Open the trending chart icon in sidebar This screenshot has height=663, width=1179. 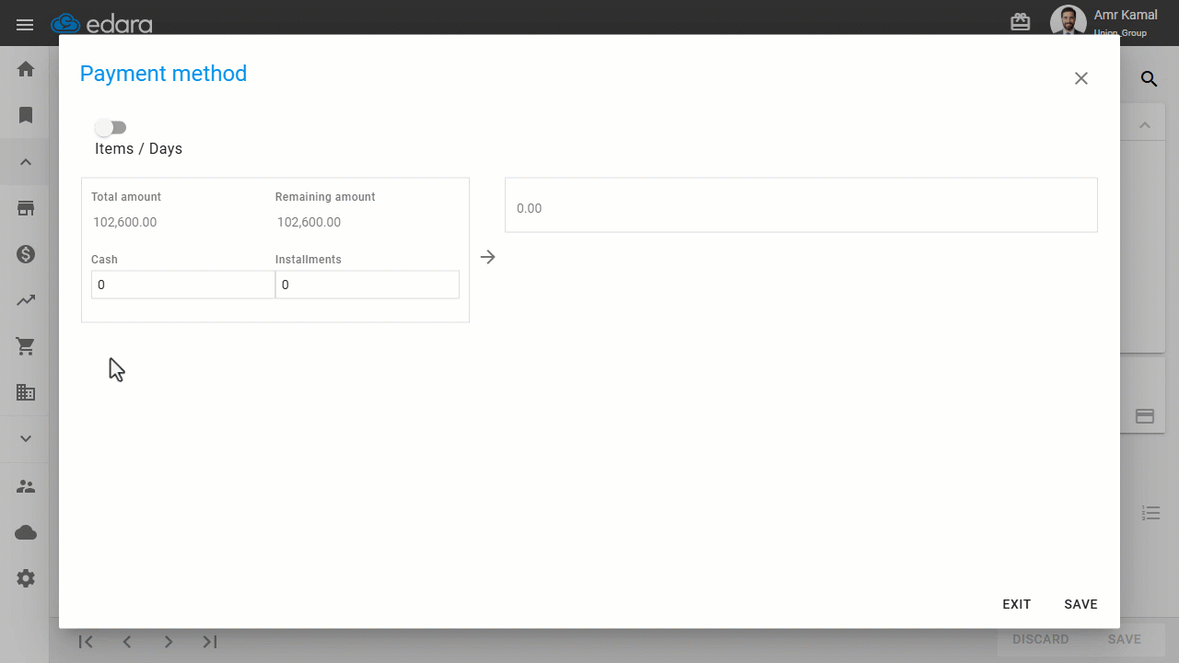[26, 300]
